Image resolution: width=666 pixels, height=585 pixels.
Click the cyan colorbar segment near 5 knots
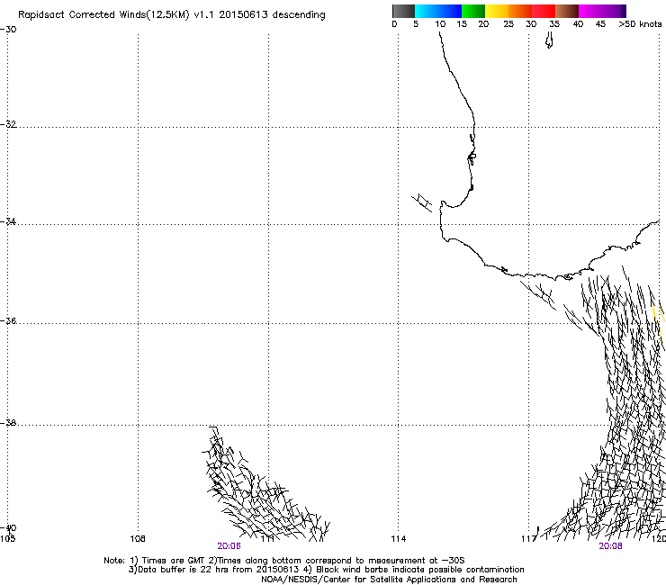(427, 11)
